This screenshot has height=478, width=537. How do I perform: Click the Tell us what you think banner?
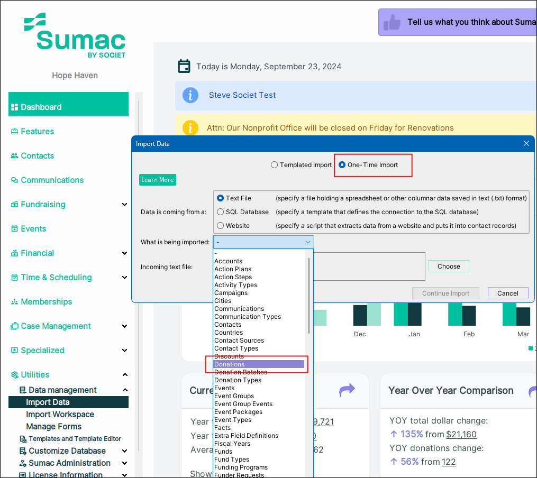458,22
